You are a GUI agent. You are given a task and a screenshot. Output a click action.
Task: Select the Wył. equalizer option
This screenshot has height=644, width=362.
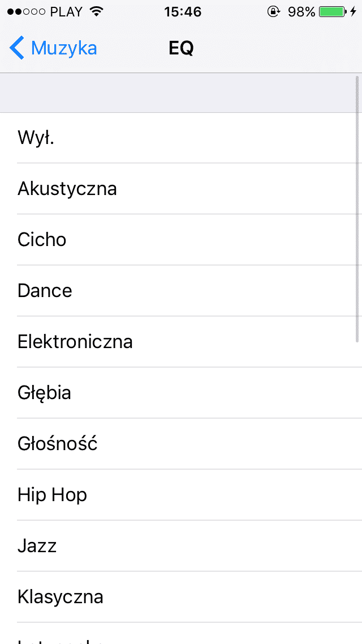click(x=181, y=138)
